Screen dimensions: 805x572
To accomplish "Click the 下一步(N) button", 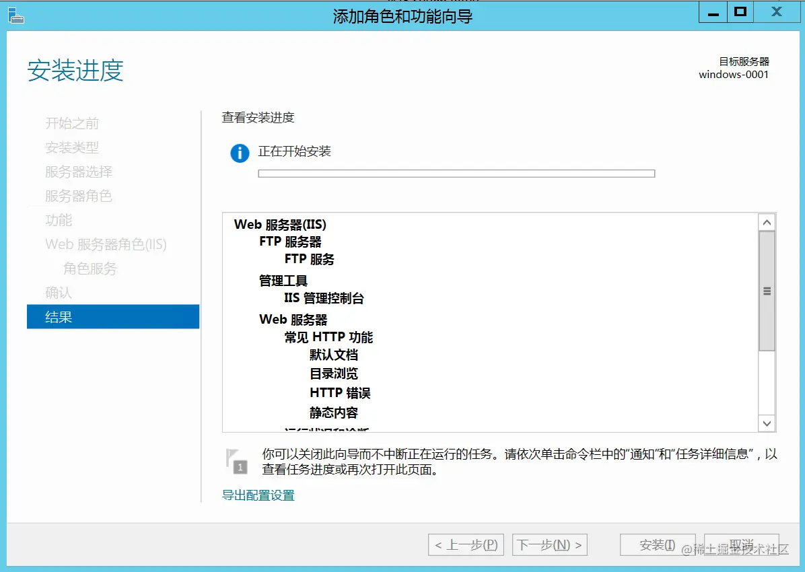I will (550, 545).
